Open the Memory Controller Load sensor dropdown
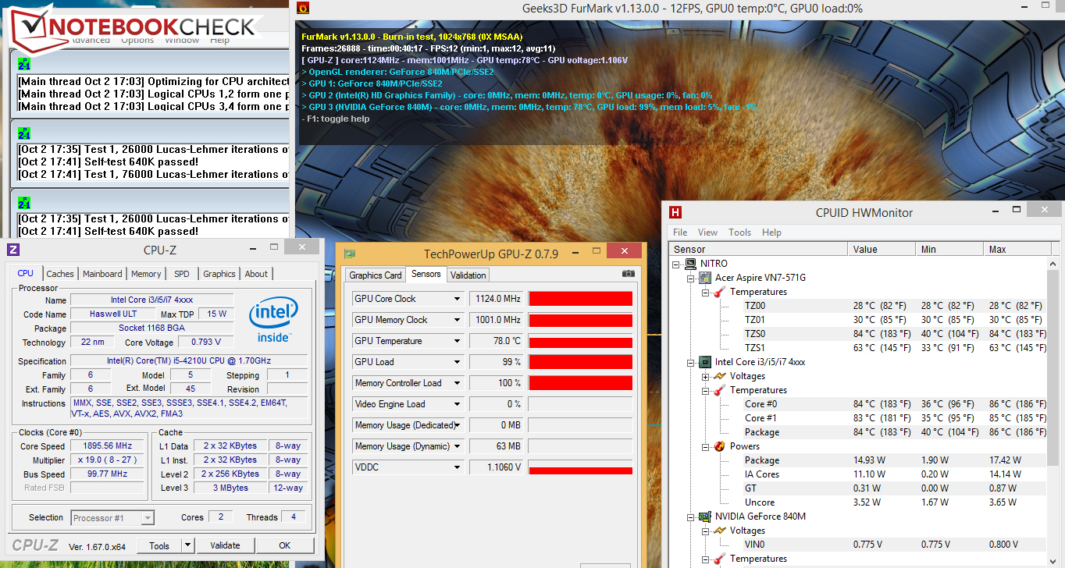The width and height of the screenshot is (1065, 568). [458, 383]
